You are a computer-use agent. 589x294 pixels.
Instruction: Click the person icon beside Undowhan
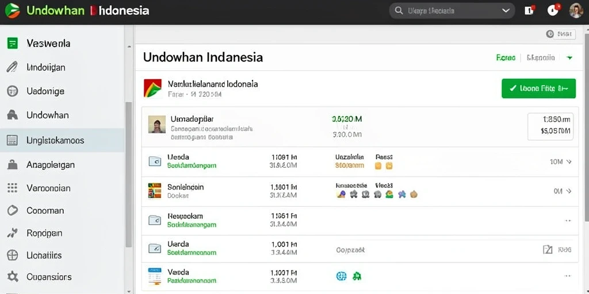[13, 115]
